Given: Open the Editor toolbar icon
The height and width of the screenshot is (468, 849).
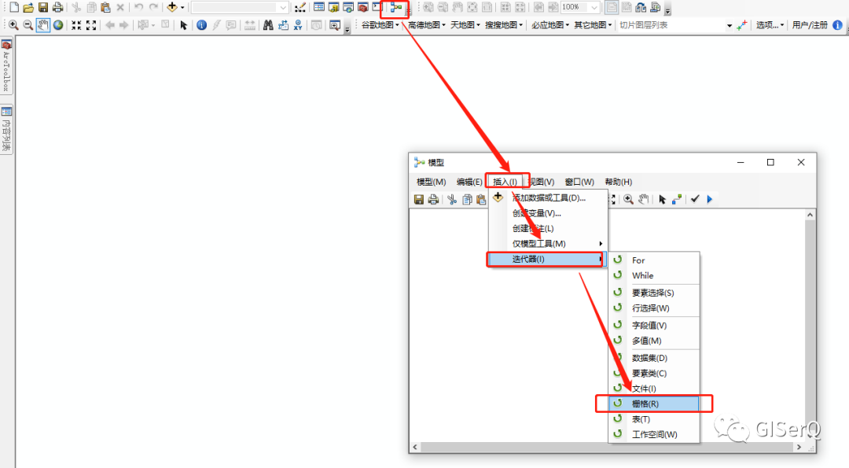Looking at the screenshot, I should pos(300,8).
